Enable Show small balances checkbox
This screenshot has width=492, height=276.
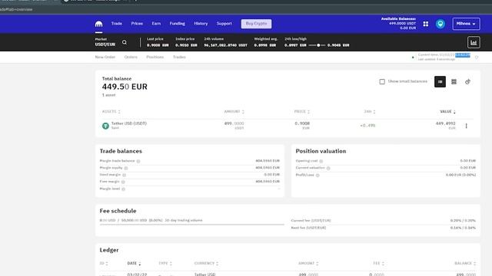[382, 82]
